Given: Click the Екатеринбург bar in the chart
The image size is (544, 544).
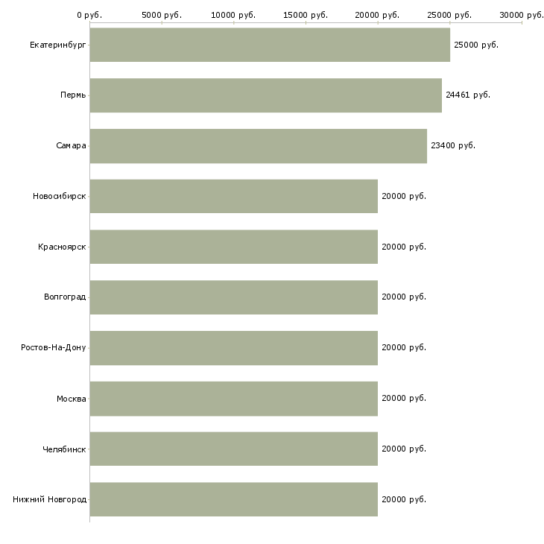Looking at the screenshot, I should click(270, 45).
